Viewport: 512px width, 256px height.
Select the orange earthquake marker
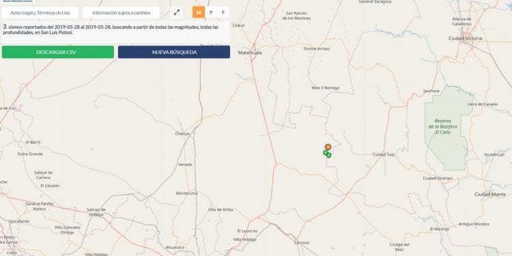[x=328, y=147]
